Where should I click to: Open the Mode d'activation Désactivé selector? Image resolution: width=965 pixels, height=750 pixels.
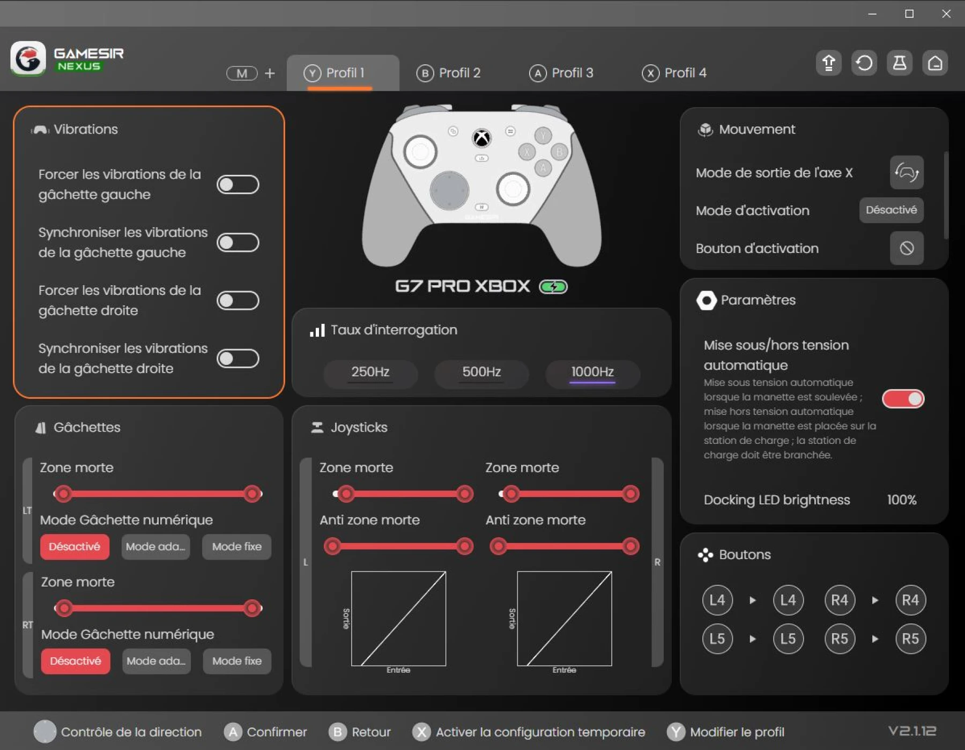(x=890, y=210)
